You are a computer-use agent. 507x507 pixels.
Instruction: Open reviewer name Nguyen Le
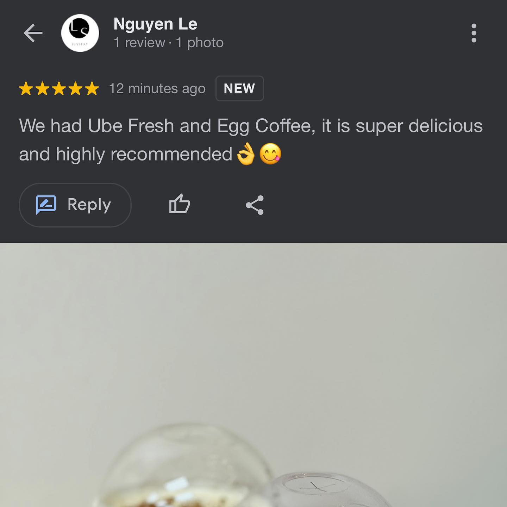click(x=155, y=24)
